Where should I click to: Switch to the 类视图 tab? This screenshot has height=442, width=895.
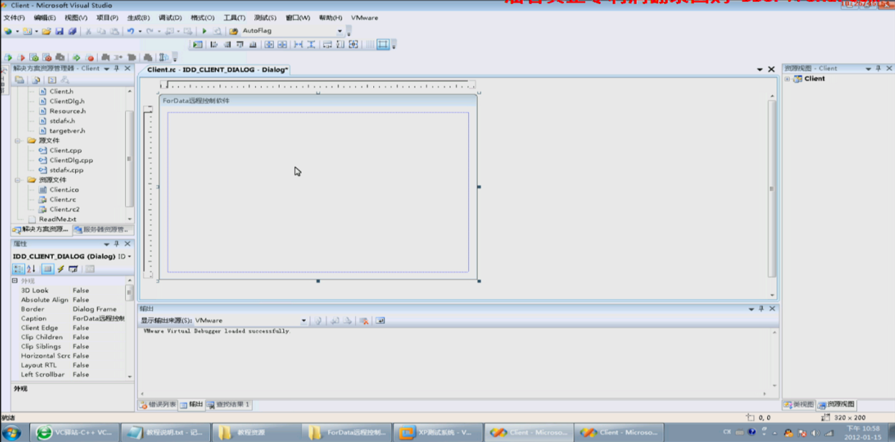[x=799, y=405]
